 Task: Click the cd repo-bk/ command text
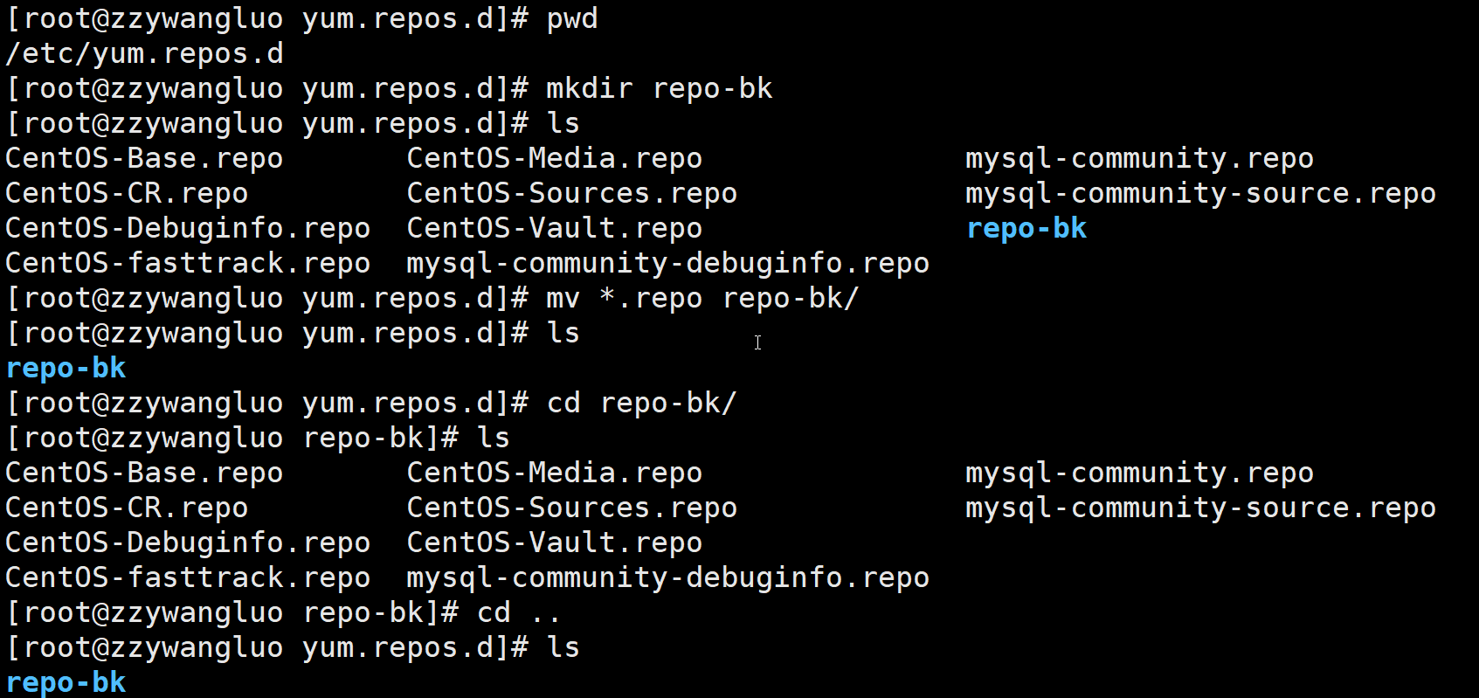point(642,404)
